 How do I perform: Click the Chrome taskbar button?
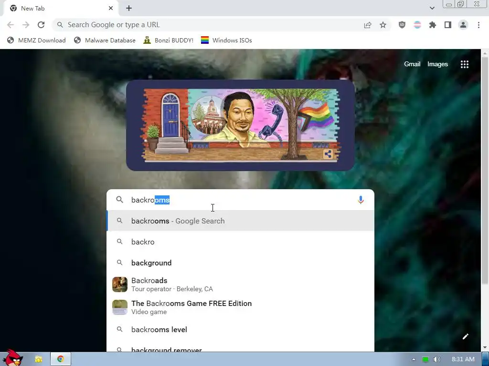61,359
